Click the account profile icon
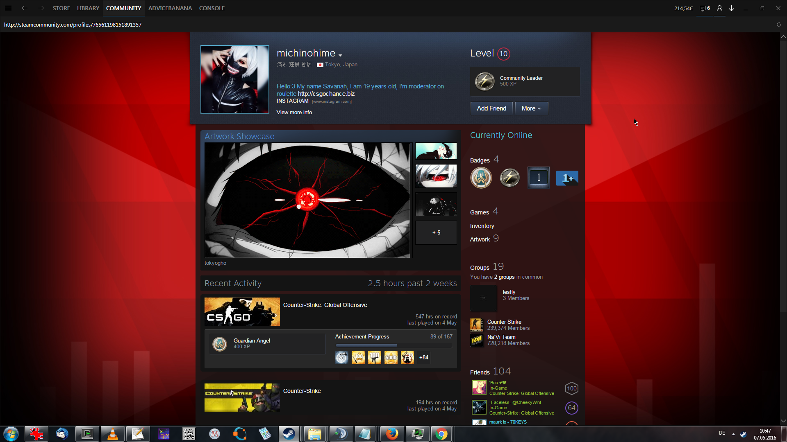This screenshot has height=442, width=787. coord(719,8)
